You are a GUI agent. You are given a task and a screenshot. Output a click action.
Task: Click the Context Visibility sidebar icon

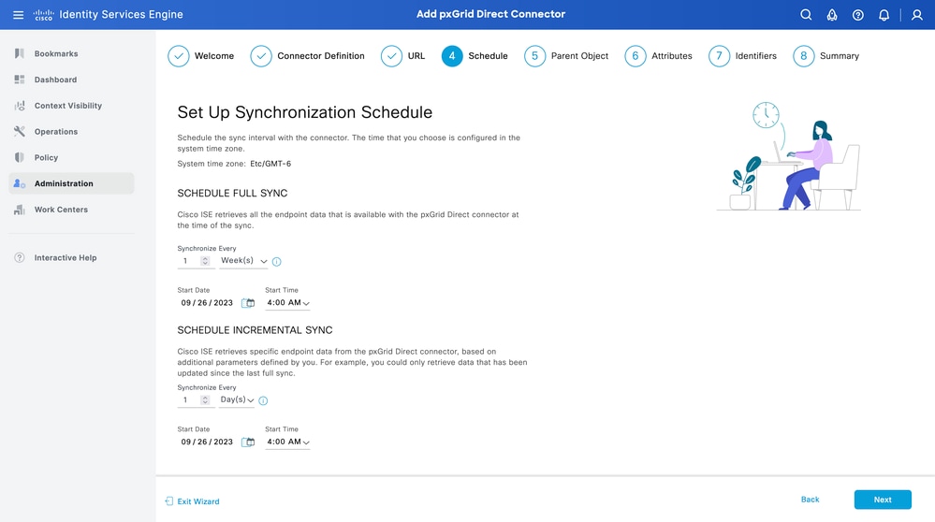[19, 106]
